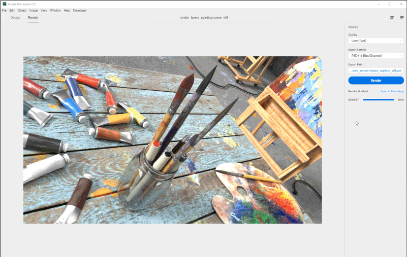
Task: Expand the Export Format dropdown arrow
Action: 400,56
